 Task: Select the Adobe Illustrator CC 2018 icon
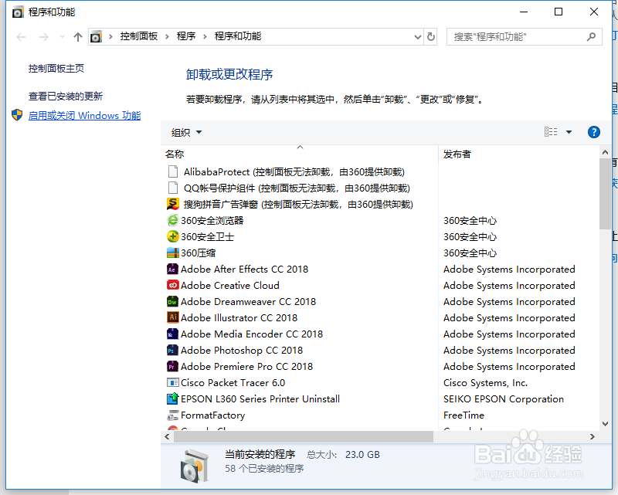(175, 317)
